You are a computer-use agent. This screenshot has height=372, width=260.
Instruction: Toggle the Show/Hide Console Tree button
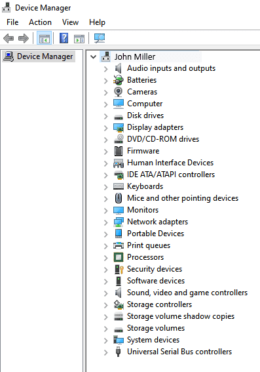point(45,38)
